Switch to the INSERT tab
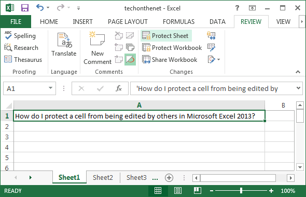 coord(83,21)
